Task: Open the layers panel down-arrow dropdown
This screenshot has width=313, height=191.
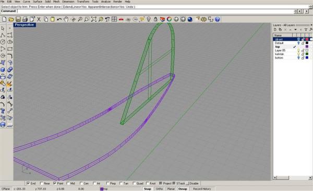Action: click(295, 30)
